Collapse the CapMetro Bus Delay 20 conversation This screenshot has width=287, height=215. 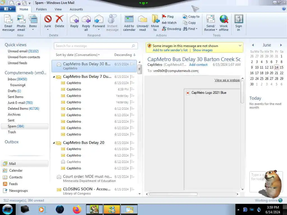point(54,143)
